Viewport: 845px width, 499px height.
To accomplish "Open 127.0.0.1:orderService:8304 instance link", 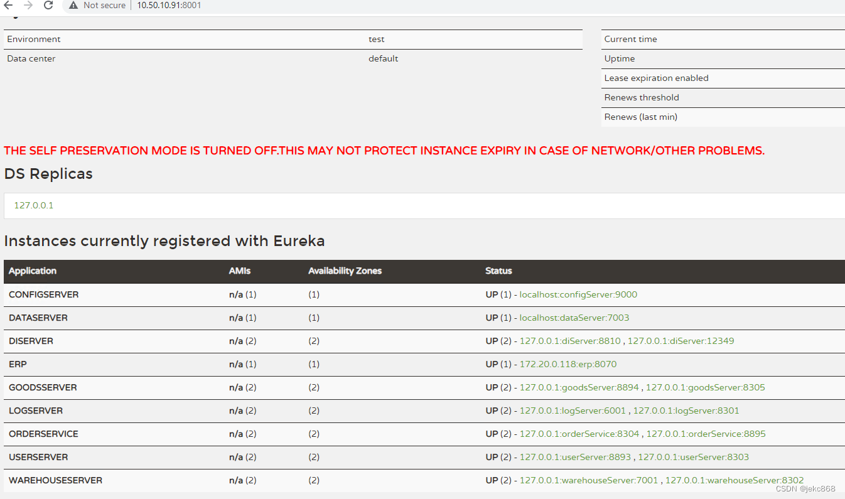I will (x=579, y=434).
